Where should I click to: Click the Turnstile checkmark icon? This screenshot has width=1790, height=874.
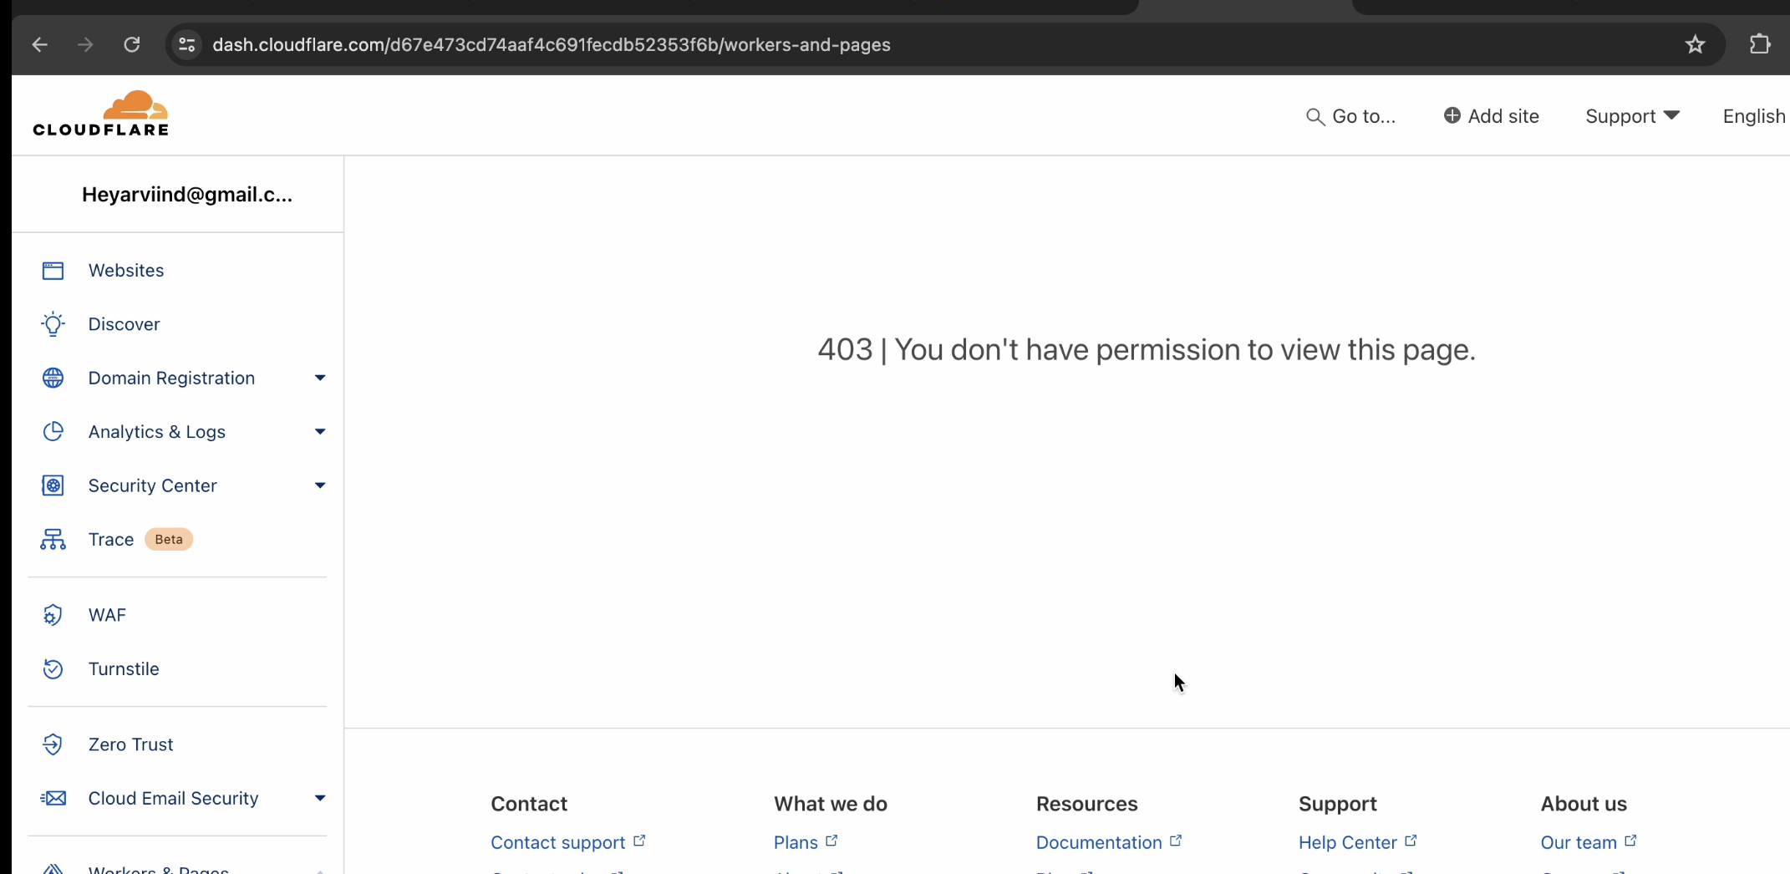click(53, 668)
